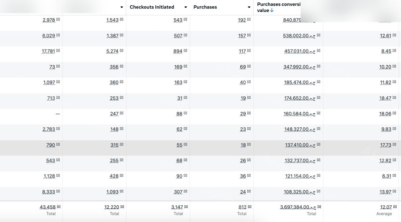Click the 12.07 average value

(386, 207)
